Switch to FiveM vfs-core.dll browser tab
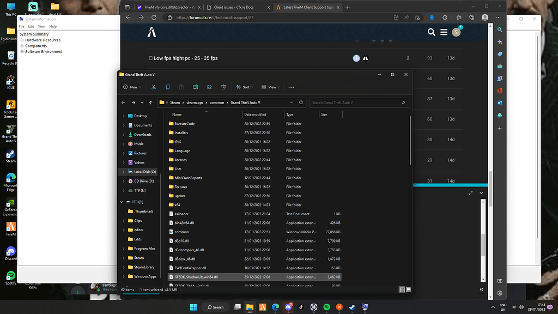The width and height of the screenshot is (558, 314). [169, 7]
